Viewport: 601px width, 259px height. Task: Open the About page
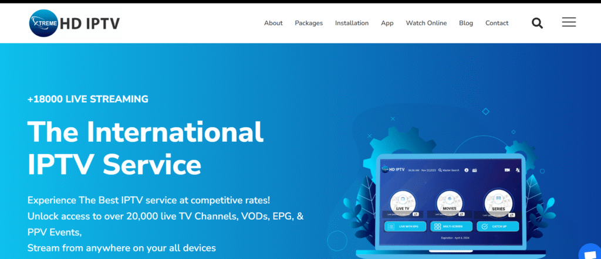tap(274, 23)
